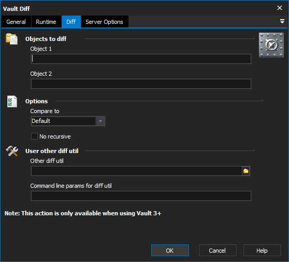Click the Command line params field
Image resolution: width=289 pixels, height=262 pixels.
coord(141,196)
